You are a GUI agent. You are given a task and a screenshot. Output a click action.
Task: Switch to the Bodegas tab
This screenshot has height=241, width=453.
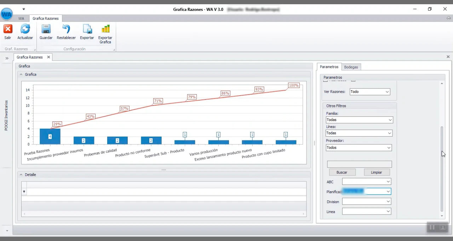click(x=351, y=67)
